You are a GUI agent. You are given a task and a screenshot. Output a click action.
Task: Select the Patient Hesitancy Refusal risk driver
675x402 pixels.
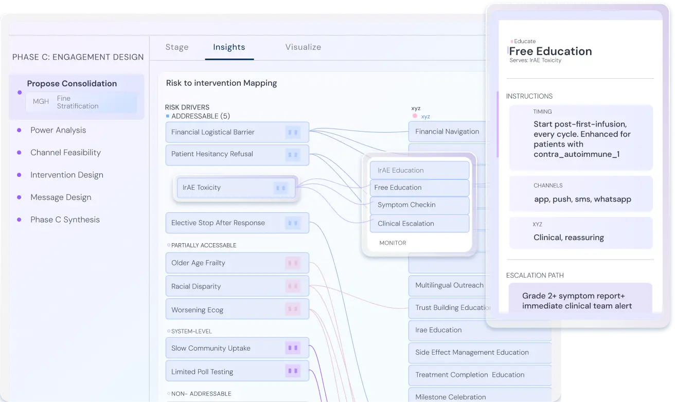tap(237, 155)
